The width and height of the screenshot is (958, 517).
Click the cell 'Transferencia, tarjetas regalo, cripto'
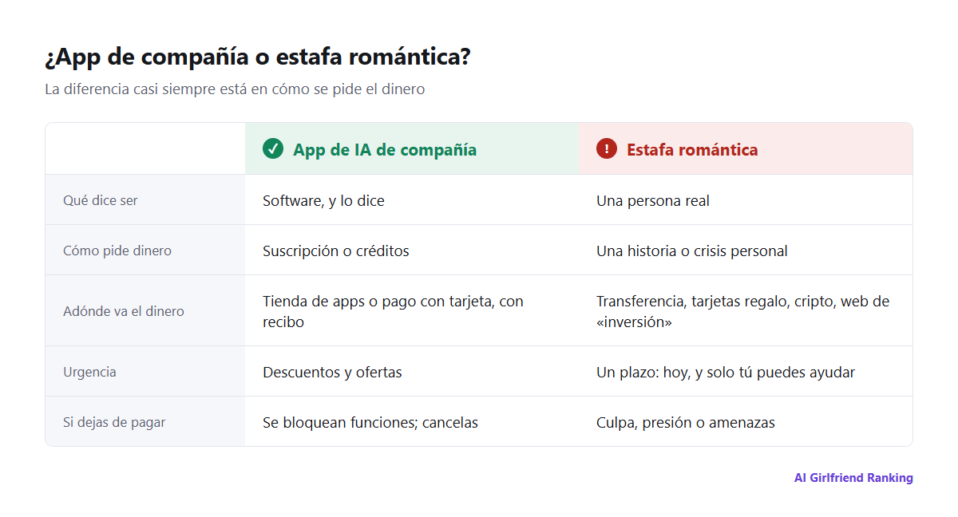746,310
